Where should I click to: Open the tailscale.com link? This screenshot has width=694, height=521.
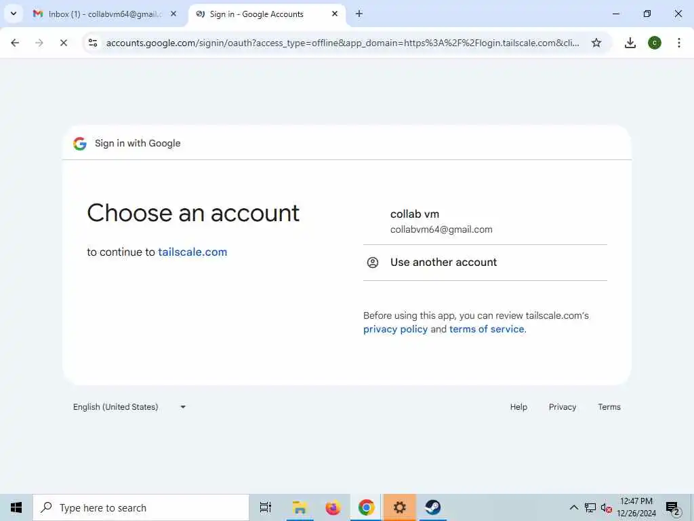192,252
